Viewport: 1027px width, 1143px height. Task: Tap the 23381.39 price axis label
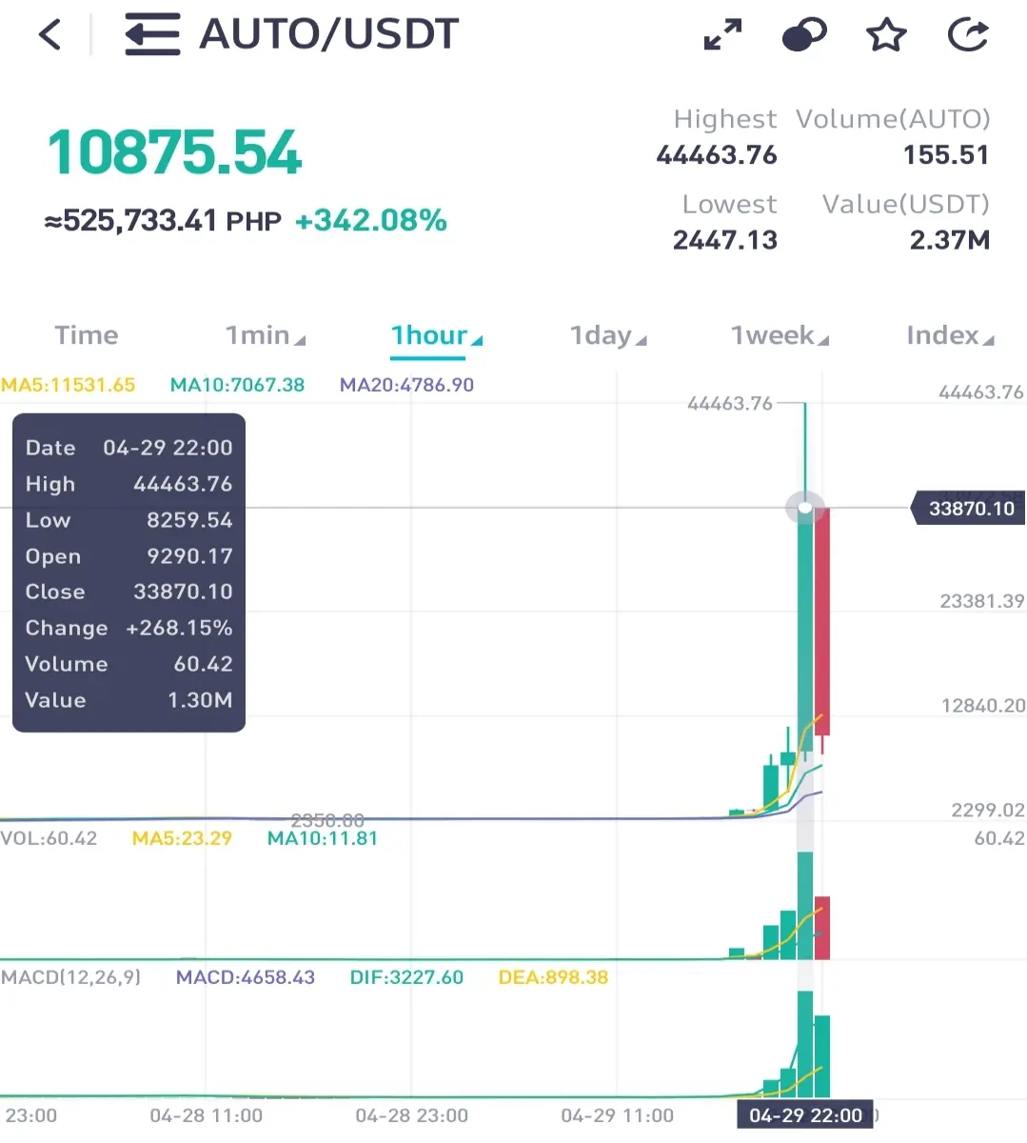coord(982,601)
